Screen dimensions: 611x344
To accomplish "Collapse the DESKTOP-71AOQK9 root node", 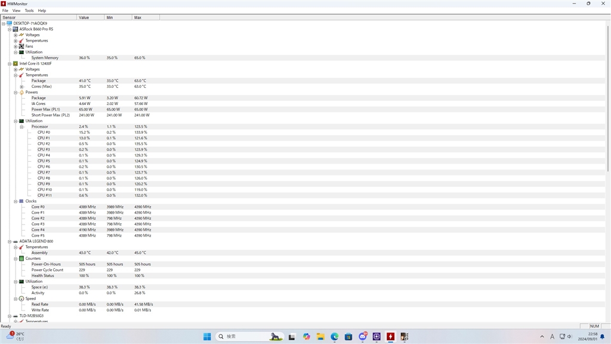I will click(4, 23).
